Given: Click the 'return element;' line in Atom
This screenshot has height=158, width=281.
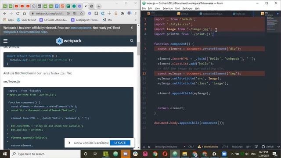Looking at the screenshot, I should point(171,108).
